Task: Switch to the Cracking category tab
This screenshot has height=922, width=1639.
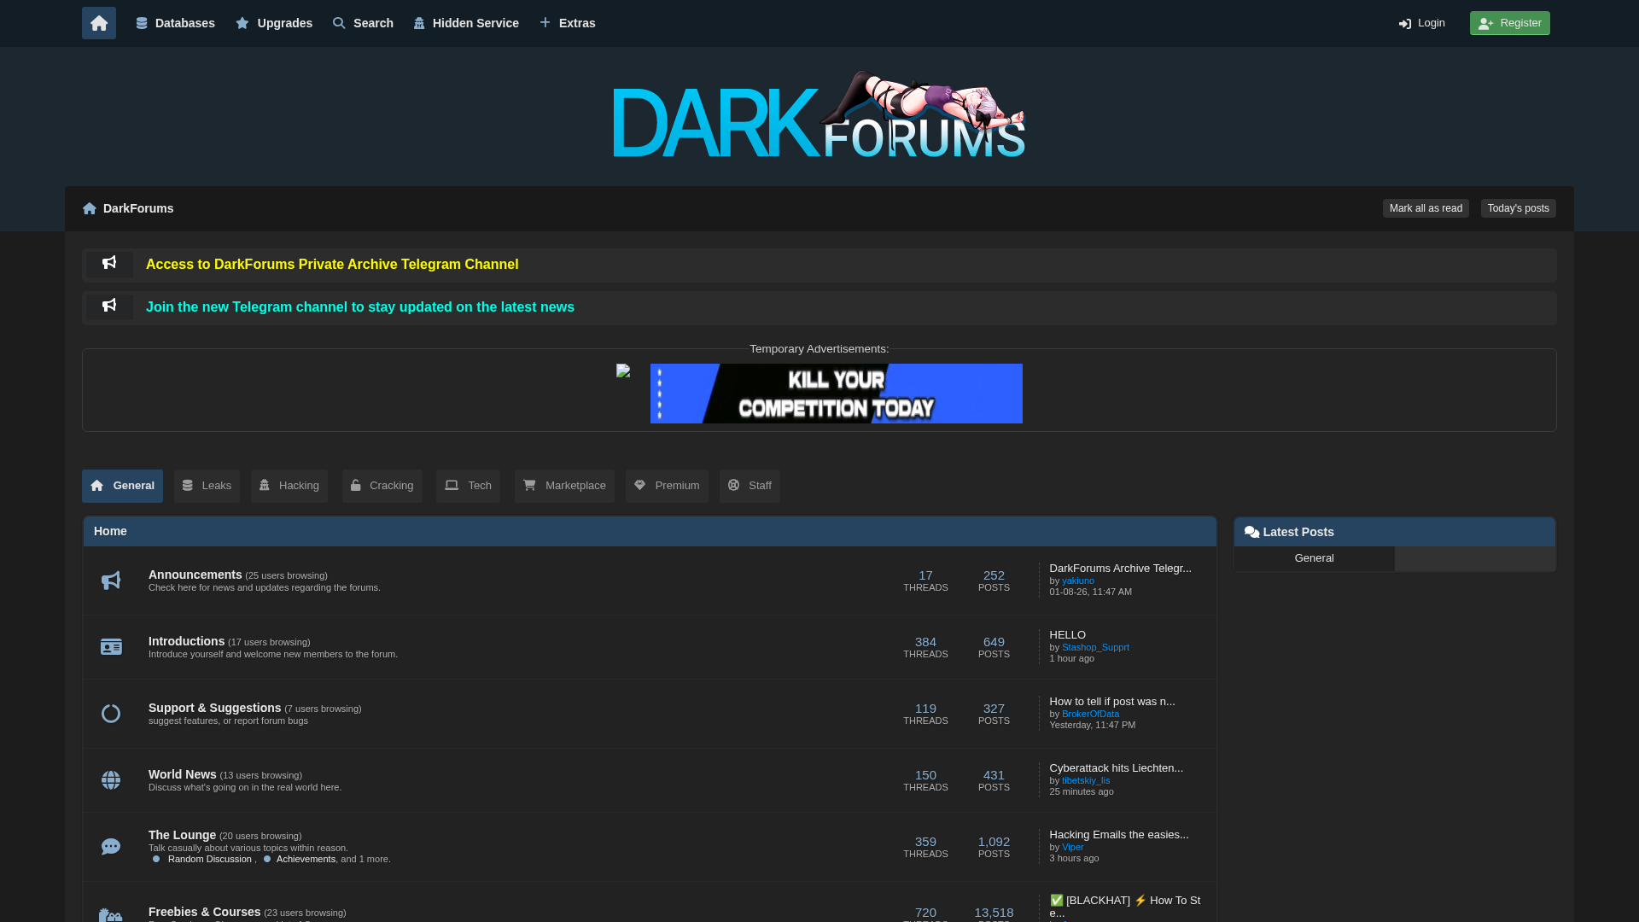Action: 382,486
